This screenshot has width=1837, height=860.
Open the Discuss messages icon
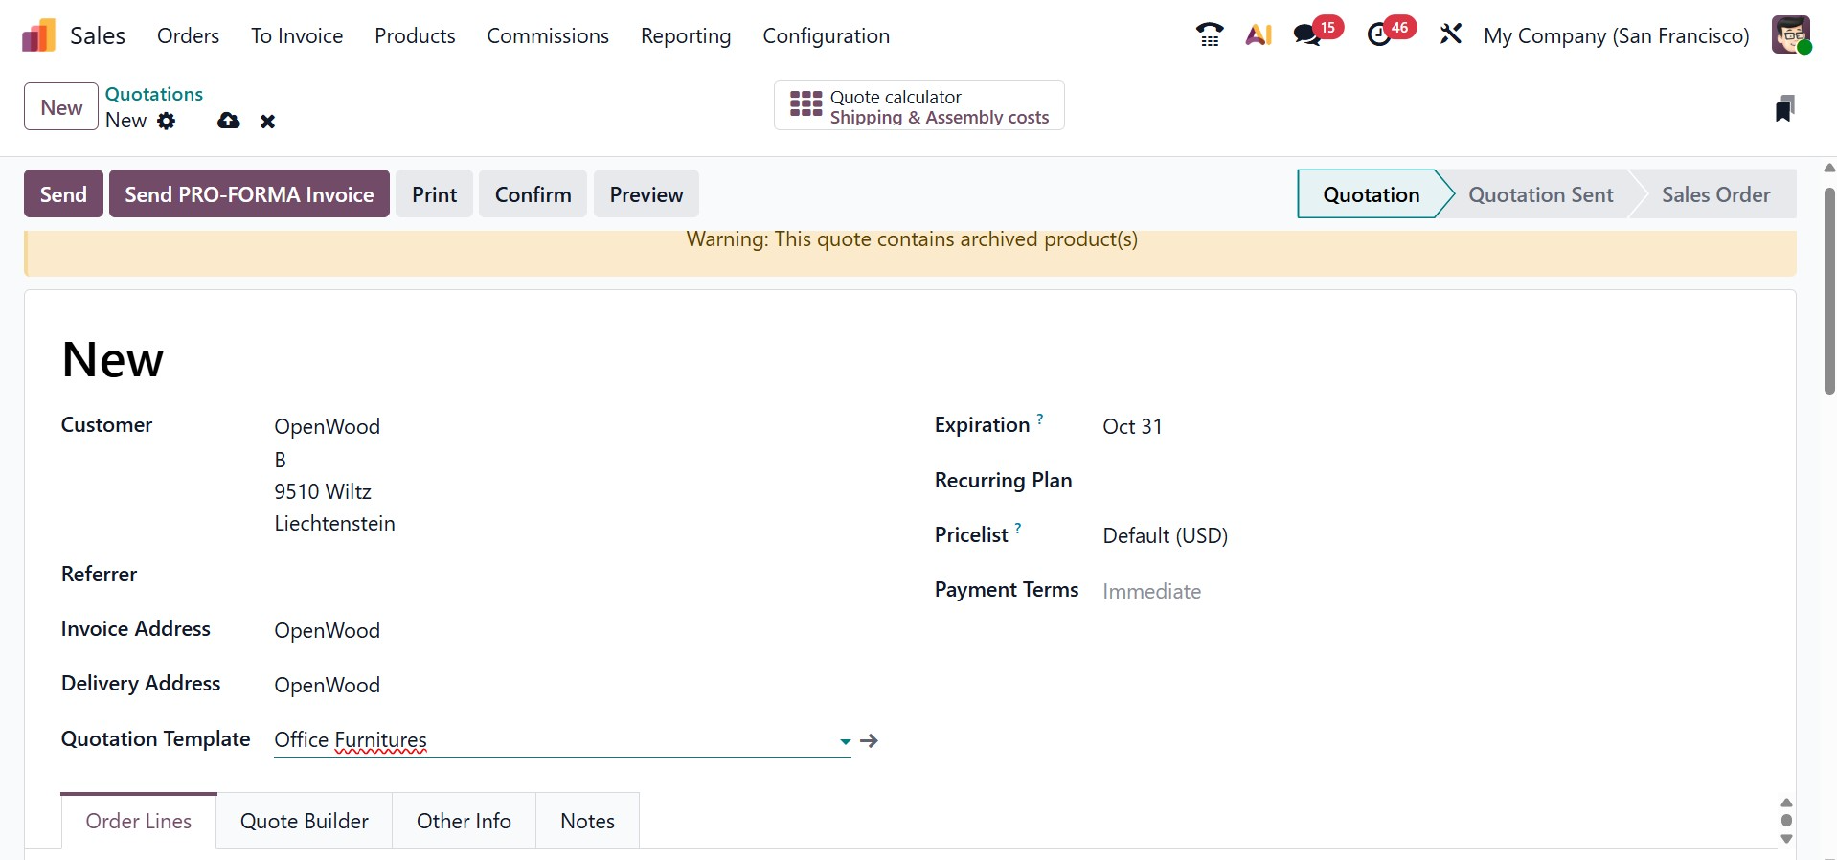tap(1307, 35)
